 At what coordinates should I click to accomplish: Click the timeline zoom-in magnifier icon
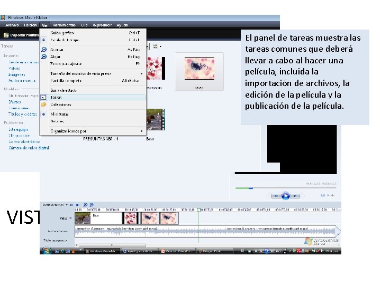(x=85, y=205)
